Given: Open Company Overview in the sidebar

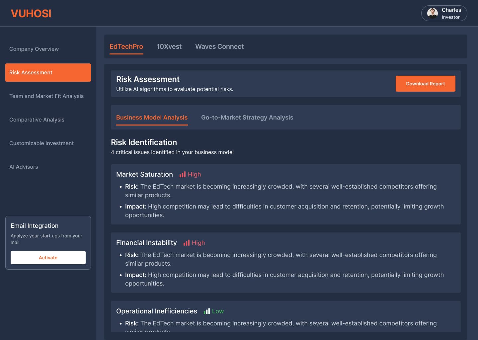Looking at the screenshot, I should (34, 49).
